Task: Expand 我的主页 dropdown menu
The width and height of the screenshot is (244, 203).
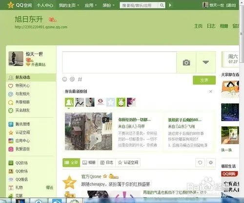Action: coord(69,5)
